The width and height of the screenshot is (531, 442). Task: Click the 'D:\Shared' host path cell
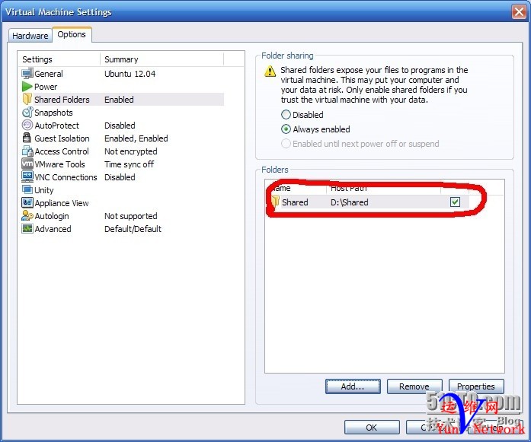coord(350,202)
